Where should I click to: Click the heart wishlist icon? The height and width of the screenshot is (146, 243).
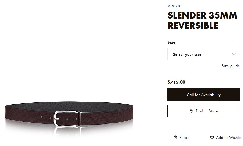point(212,138)
